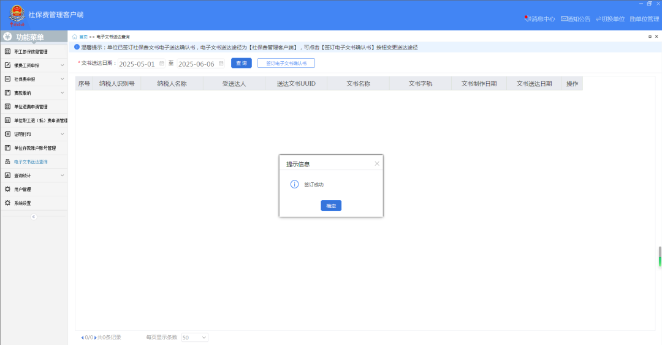This screenshot has height=345, width=662.
Task: Click the 通知公告 envelope icon
Action: pos(564,19)
